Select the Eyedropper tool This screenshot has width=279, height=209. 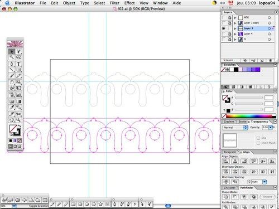[x=12, y=108]
